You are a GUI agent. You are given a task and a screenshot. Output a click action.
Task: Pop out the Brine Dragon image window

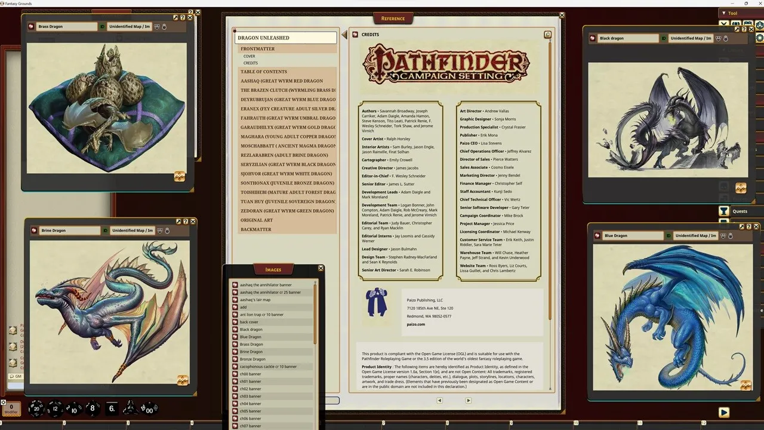click(x=179, y=221)
